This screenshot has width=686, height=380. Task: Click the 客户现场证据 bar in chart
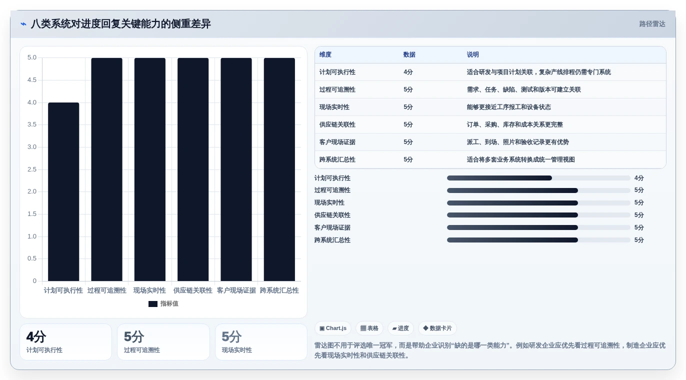(x=236, y=169)
